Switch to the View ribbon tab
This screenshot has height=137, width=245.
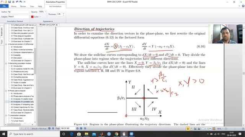coord(32,6)
